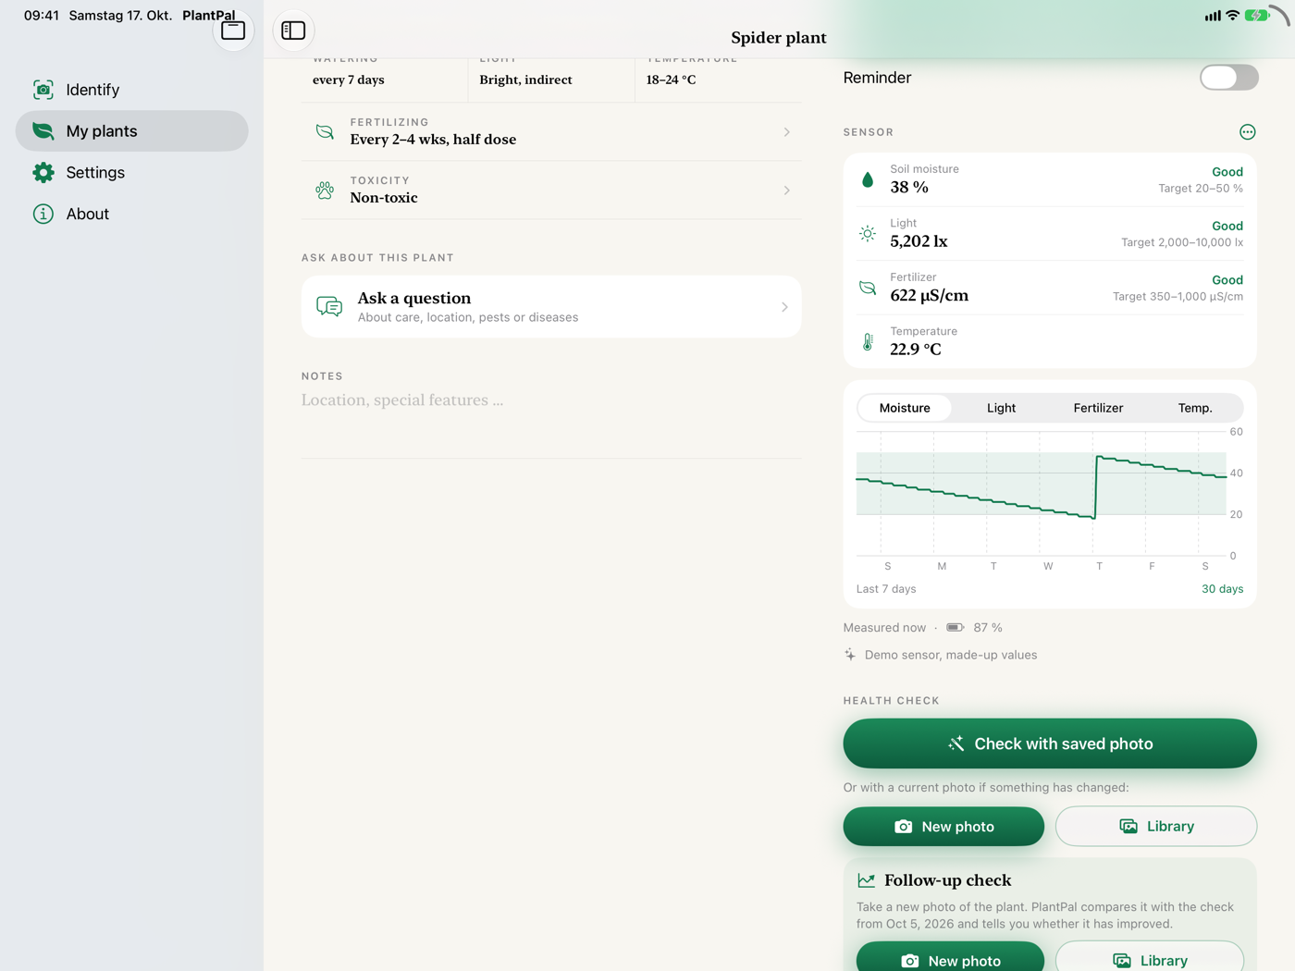This screenshot has width=1295, height=971.
Task: Expand the Fertilizing details row
Action: pos(551,132)
